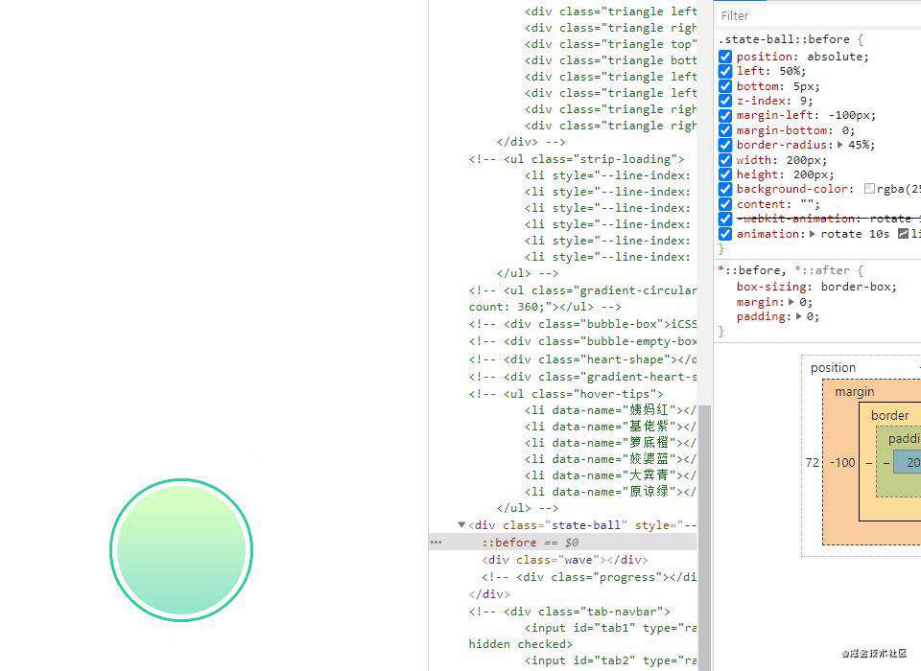The image size is (921, 671).
Task: Select the ::before pseudo-element node
Action: coord(509,543)
